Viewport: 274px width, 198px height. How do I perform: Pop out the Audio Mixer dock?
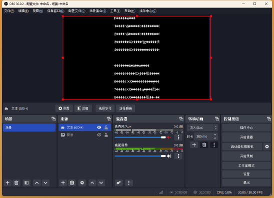click(x=181, y=119)
